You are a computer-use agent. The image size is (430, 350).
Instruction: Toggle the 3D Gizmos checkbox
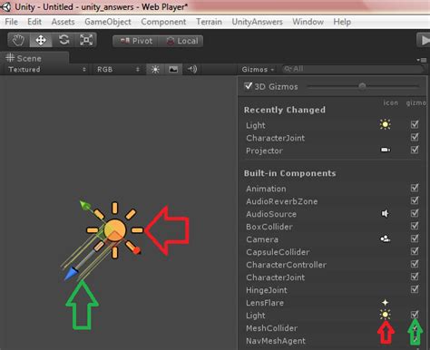(x=249, y=86)
